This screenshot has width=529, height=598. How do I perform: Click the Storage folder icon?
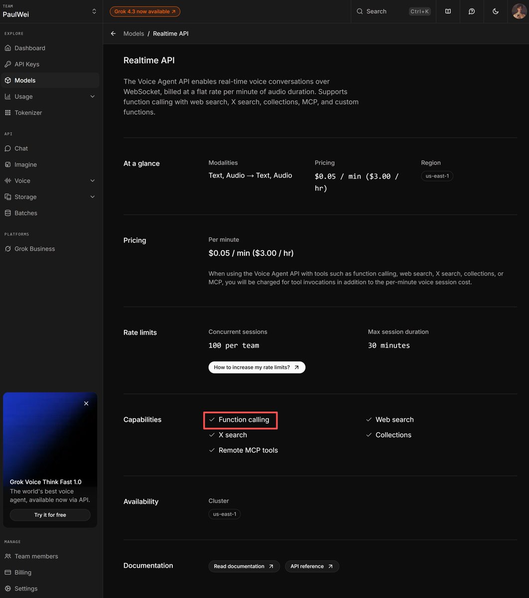pyautogui.click(x=7, y=197)
